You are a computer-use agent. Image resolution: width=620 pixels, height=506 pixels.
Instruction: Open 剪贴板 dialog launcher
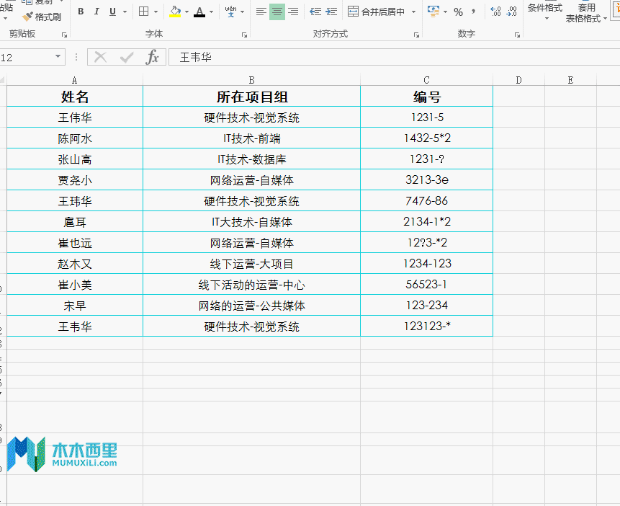click(64, 35)
